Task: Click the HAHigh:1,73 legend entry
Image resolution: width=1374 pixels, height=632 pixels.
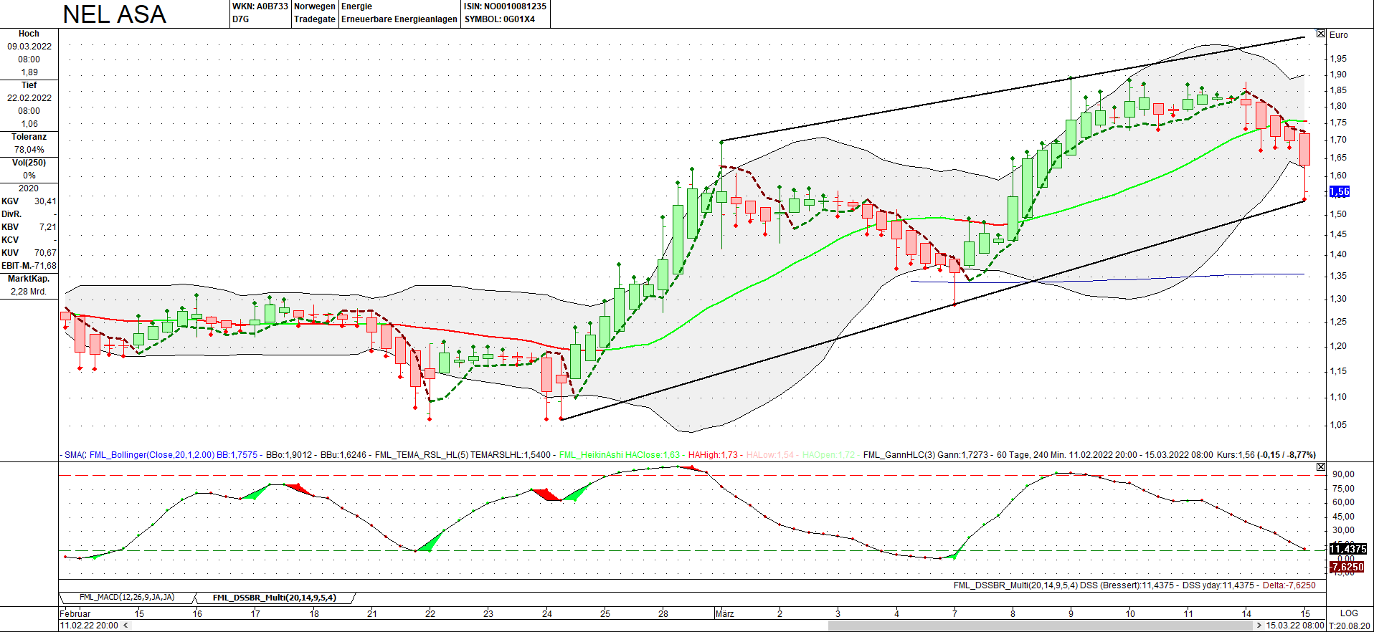Action: 713,455
